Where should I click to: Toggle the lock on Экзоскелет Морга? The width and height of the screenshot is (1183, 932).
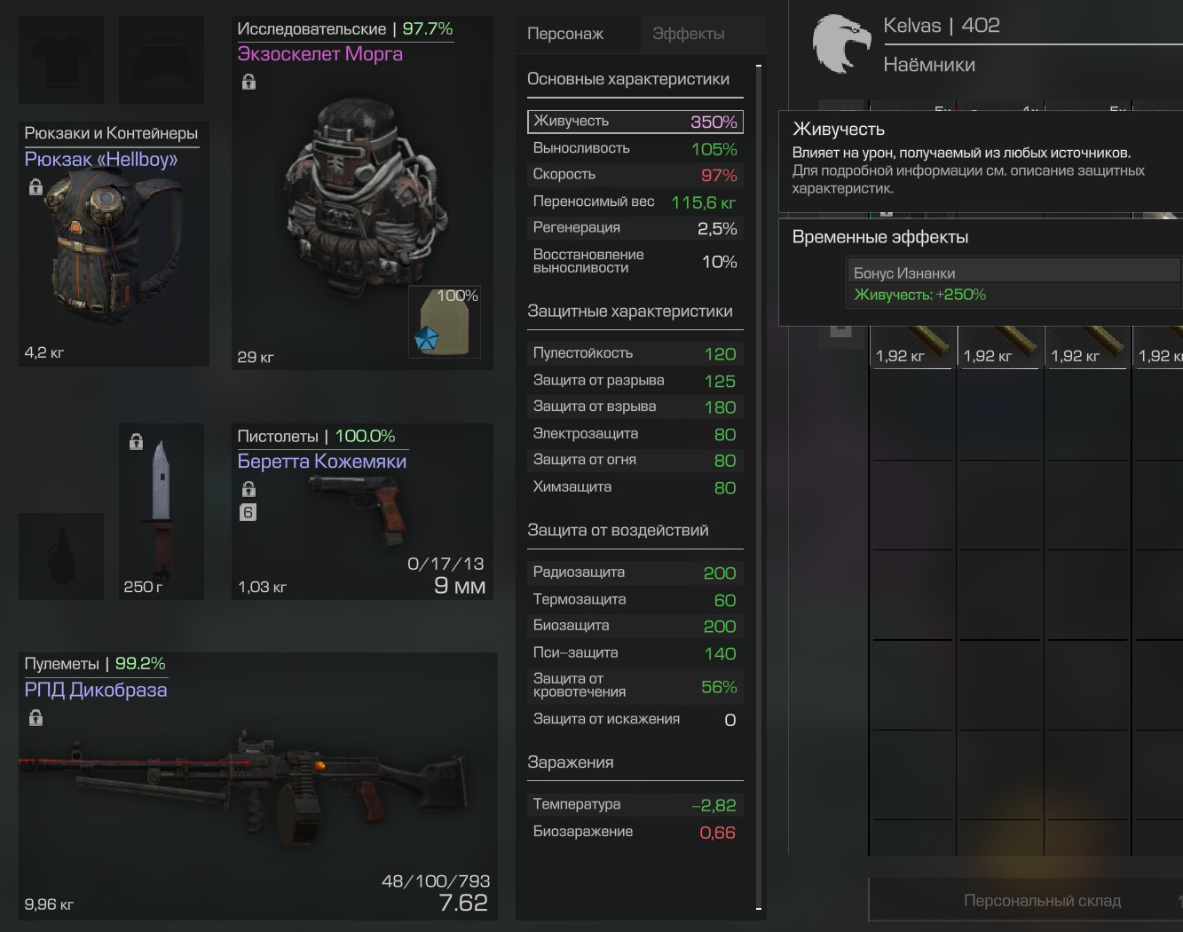[x=248, y=83]
